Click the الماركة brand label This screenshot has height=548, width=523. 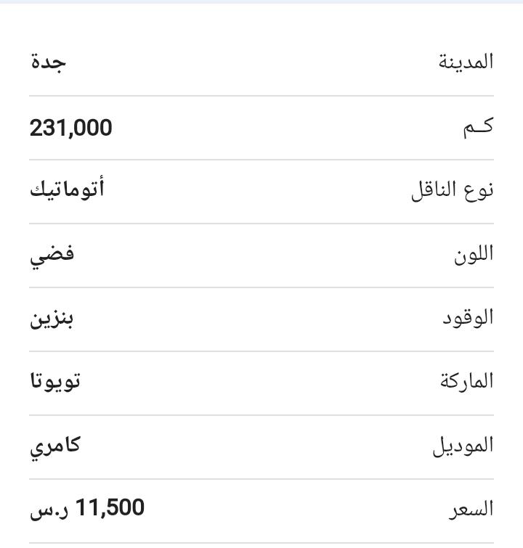pos(466,381)
